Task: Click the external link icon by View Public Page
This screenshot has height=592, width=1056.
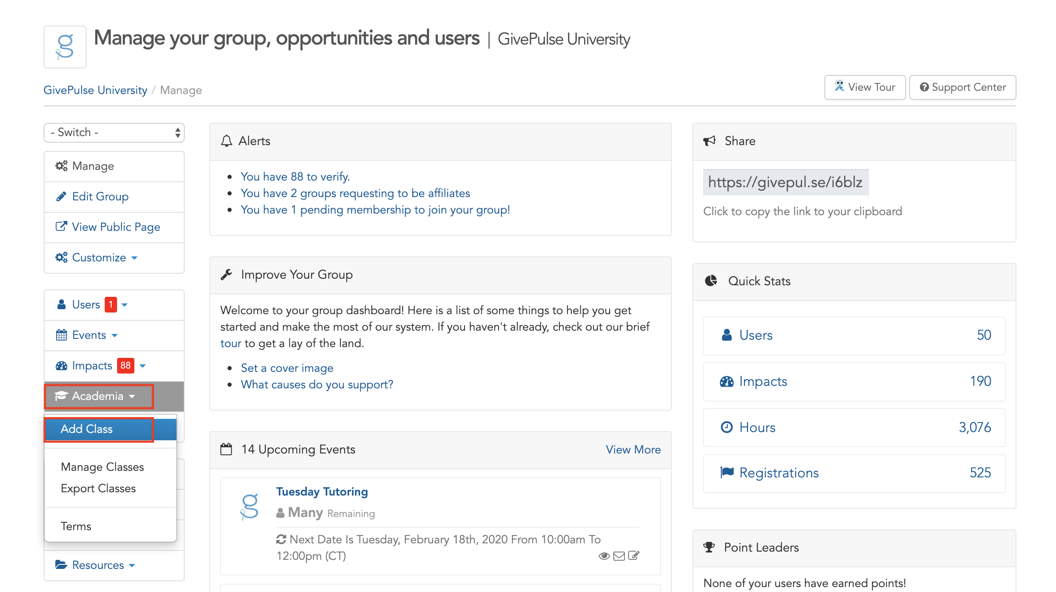Action: point(61,226)
